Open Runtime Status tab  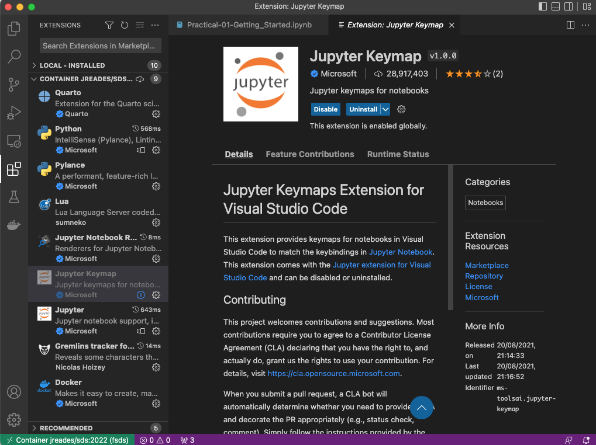coord(398,154)
